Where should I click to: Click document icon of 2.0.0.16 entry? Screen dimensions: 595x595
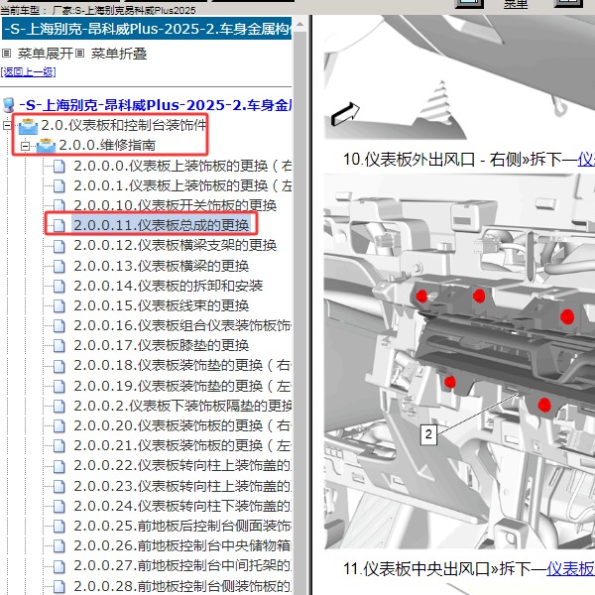59,325
